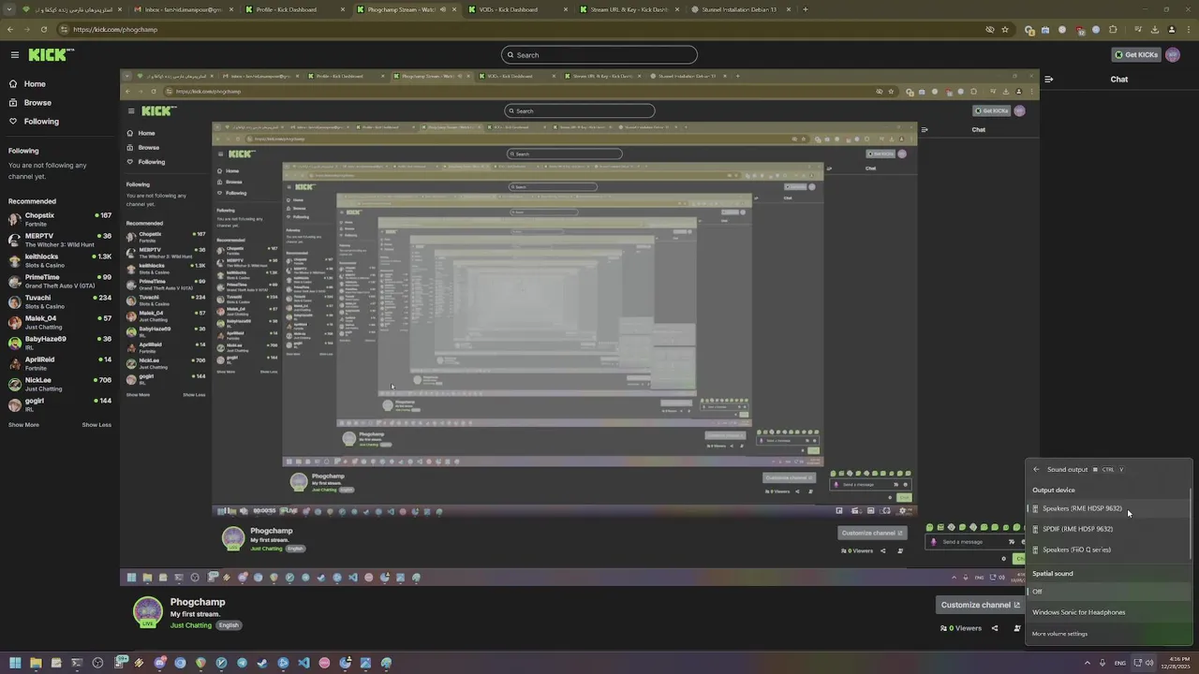Open gogirl recommended channel
This screenshot has width=1199, height=674.
pos(60,404)
